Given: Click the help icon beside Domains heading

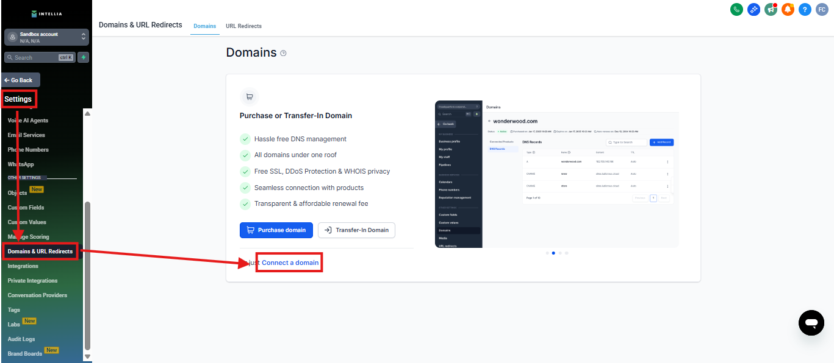Looking at the screenshot, I should coord(283,54).
